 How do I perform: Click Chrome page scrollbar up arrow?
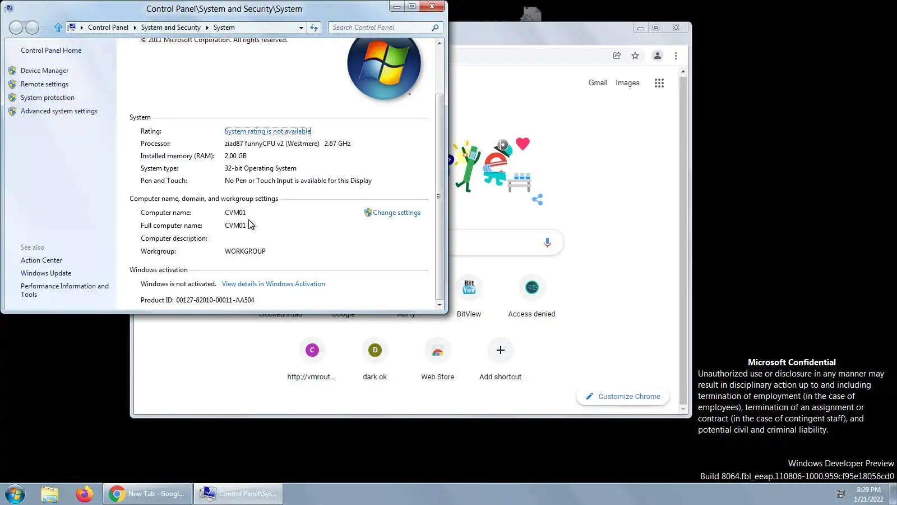tap(683, 71)
